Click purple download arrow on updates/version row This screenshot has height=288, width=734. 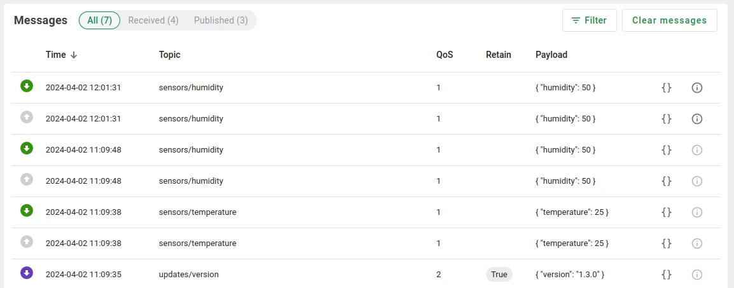(27, 273)
